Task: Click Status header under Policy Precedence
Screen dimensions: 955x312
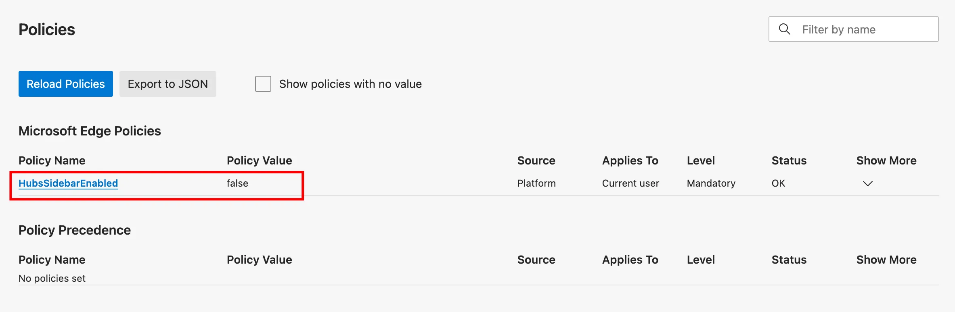Action: coord(789,260)
